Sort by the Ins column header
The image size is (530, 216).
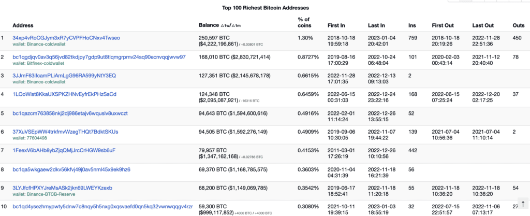[412, 25]
